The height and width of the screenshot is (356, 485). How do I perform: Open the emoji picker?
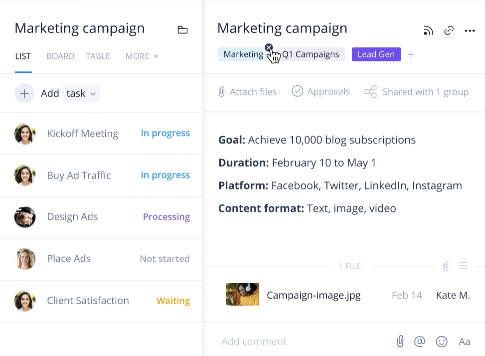tap(441, 341)
